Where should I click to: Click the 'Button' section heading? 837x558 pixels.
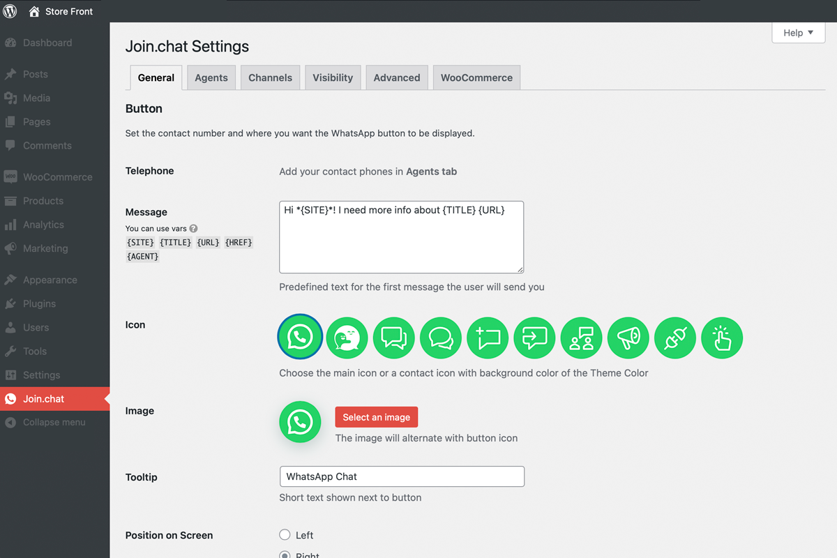point(144,109)
